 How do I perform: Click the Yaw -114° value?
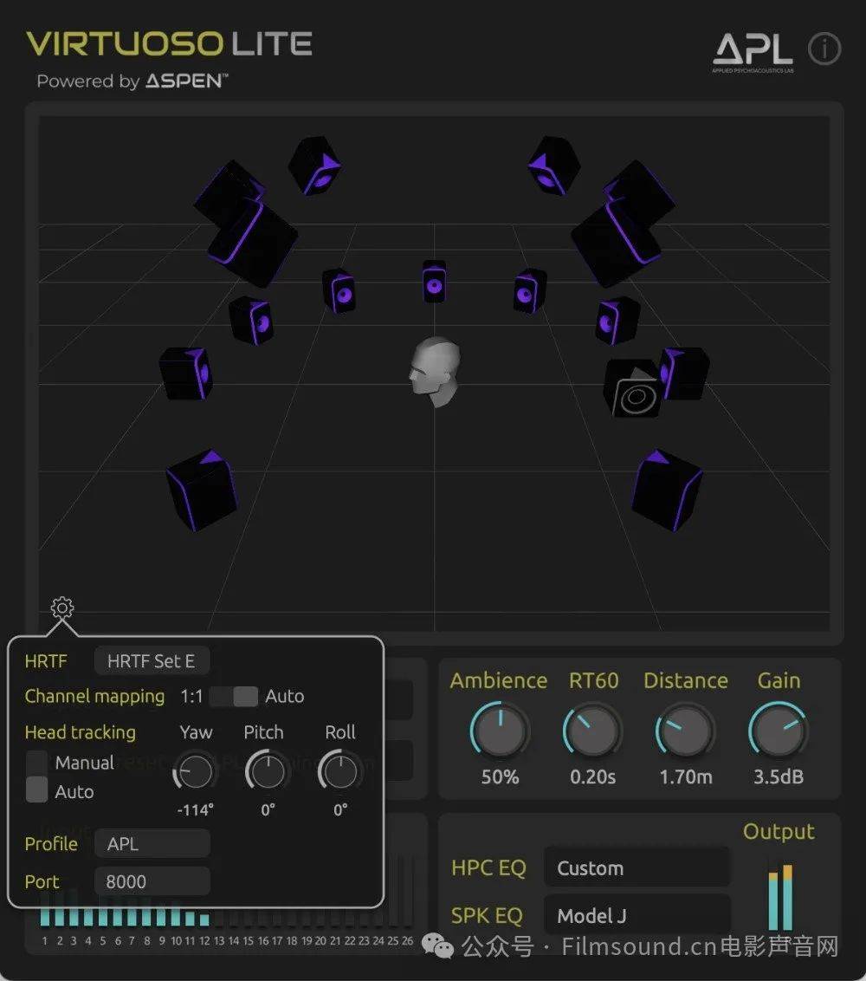(195, 810)
